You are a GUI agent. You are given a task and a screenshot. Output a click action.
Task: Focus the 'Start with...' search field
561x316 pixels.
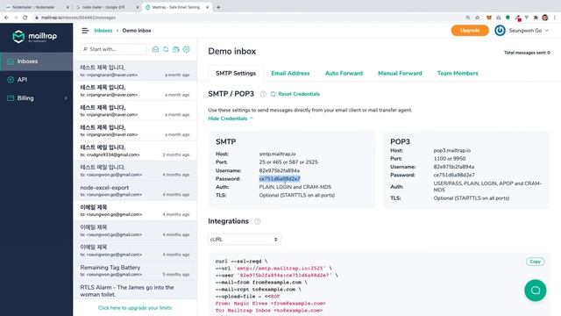[113, 49]
